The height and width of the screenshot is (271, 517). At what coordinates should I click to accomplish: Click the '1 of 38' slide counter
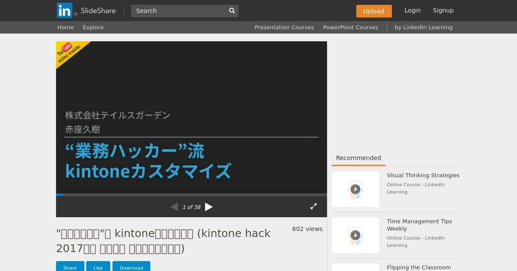point(191,207)
